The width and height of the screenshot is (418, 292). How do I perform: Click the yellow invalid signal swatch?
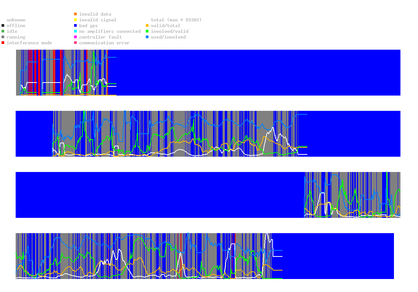[76, 20]
